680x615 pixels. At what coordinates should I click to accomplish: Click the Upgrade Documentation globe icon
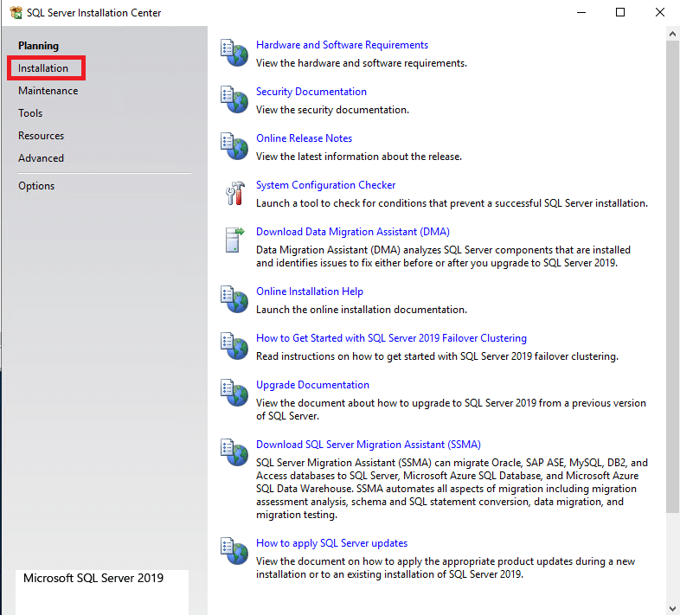tap(234, 393)
